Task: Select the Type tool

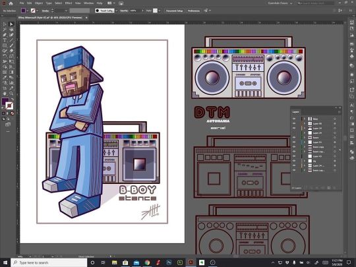Action: [x=5, y=40]
